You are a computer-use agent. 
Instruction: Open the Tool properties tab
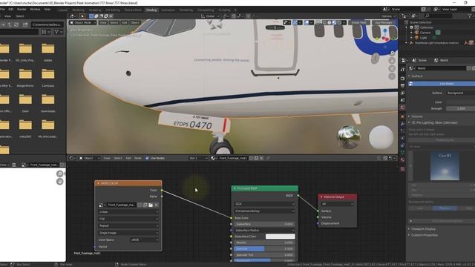[402, 70]
